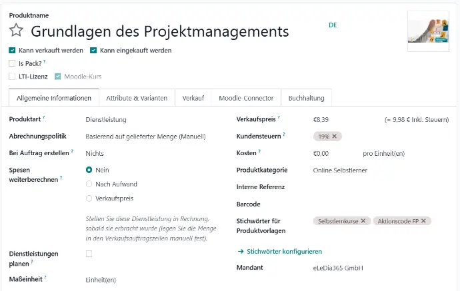This screenshot has width=460, height=291.
Task: Click the DE language button
Action: (x=333, y=25)
